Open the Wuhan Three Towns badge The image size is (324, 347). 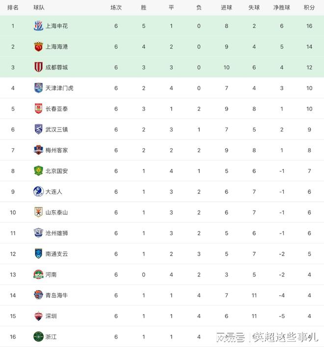click(38, 130)
